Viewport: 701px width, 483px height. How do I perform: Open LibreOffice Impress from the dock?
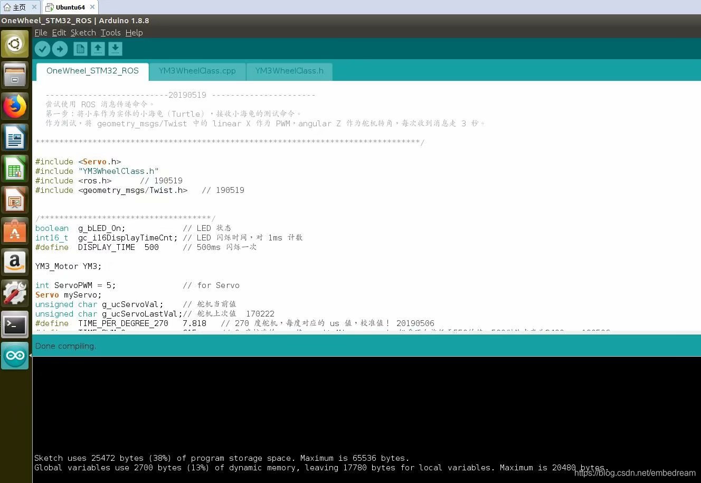pos(15,200)
